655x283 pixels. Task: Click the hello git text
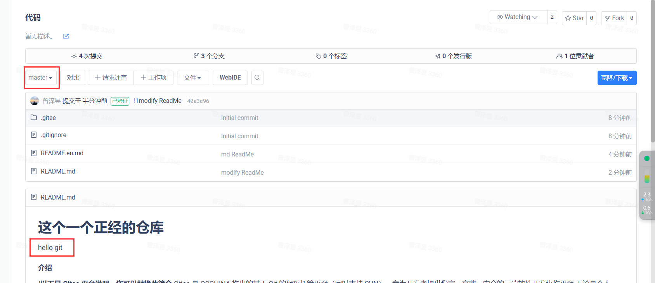(50, 248)
